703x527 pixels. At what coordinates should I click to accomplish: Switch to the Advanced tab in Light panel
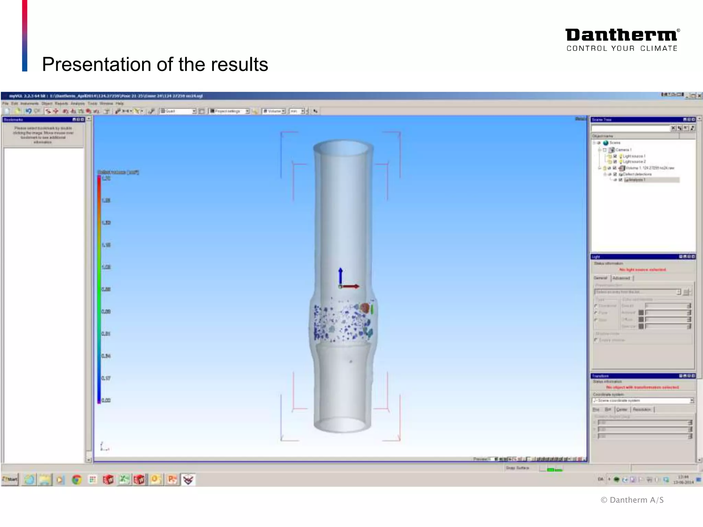click(x=621, y=278)
